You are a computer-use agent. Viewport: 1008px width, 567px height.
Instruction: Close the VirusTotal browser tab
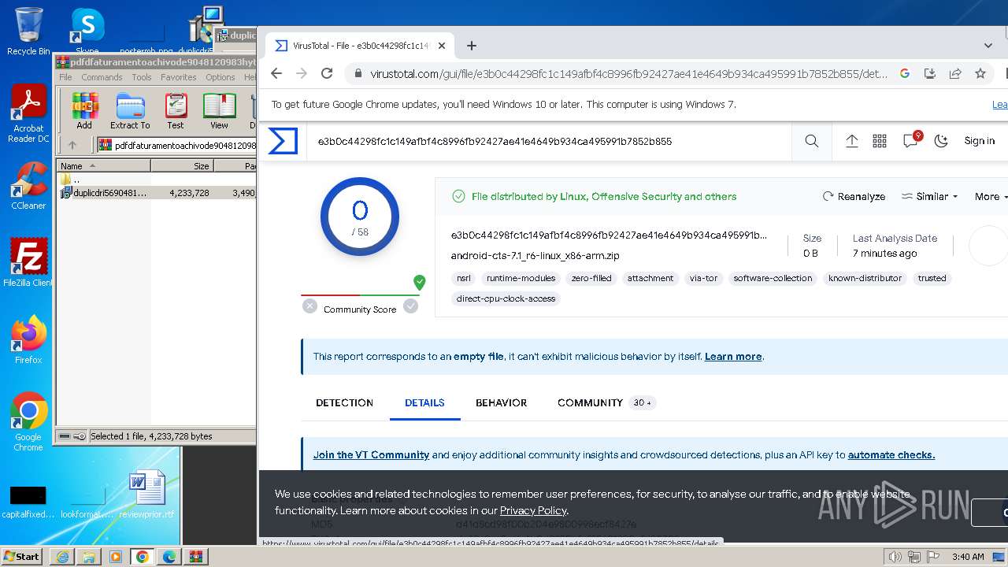click(x=442, y=46)
